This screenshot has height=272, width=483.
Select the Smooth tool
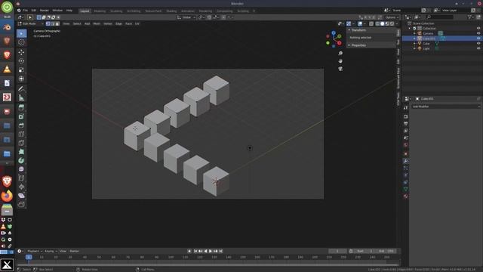coord(21,169)
